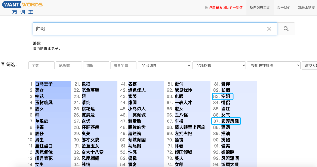Clear the search box with the X icon
This screenshot has height=167, width=317.
click(269, 29)
